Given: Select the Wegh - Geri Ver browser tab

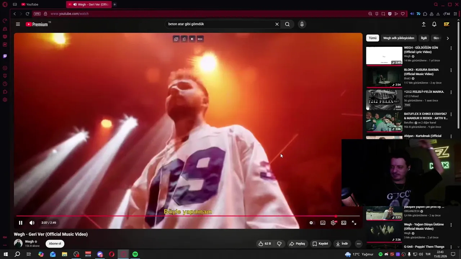Looking at the screenshot, I should click(89, 4).
